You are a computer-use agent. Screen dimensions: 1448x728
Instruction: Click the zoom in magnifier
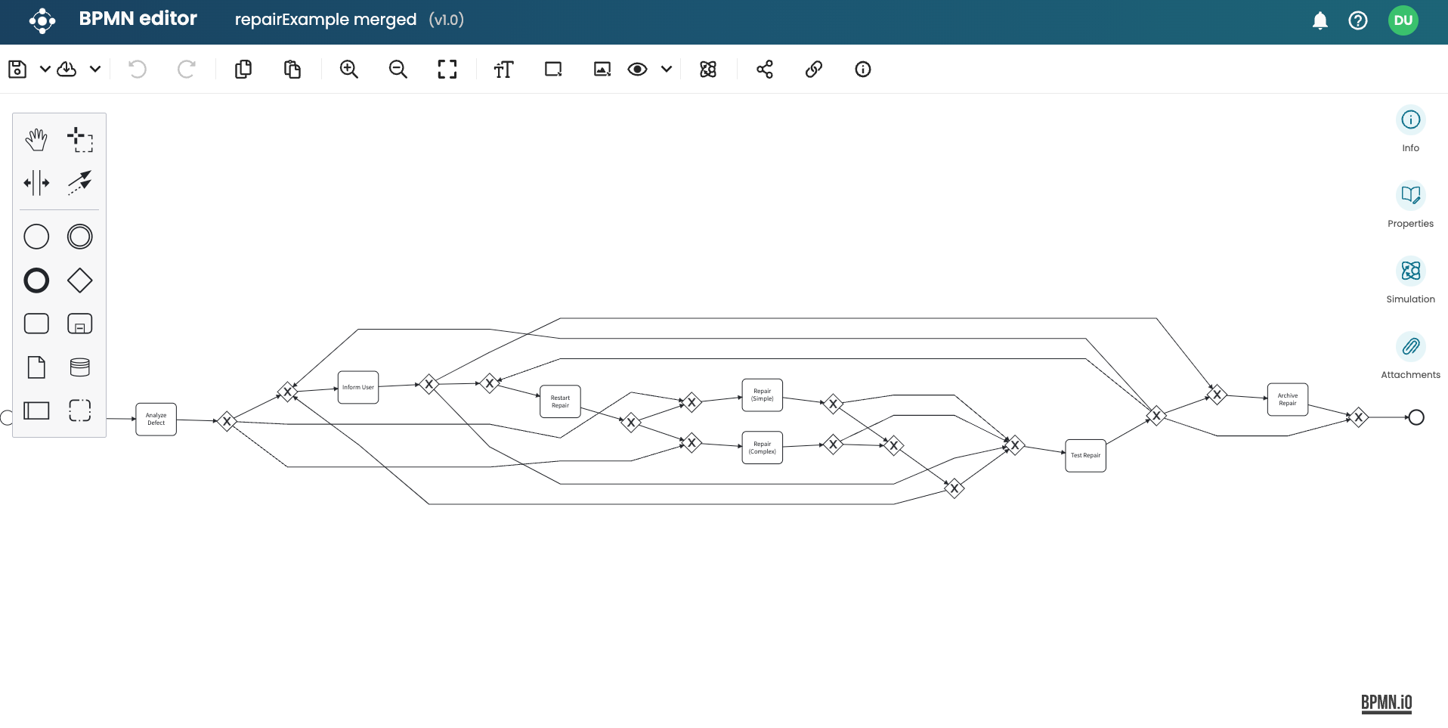pos(348,70)
